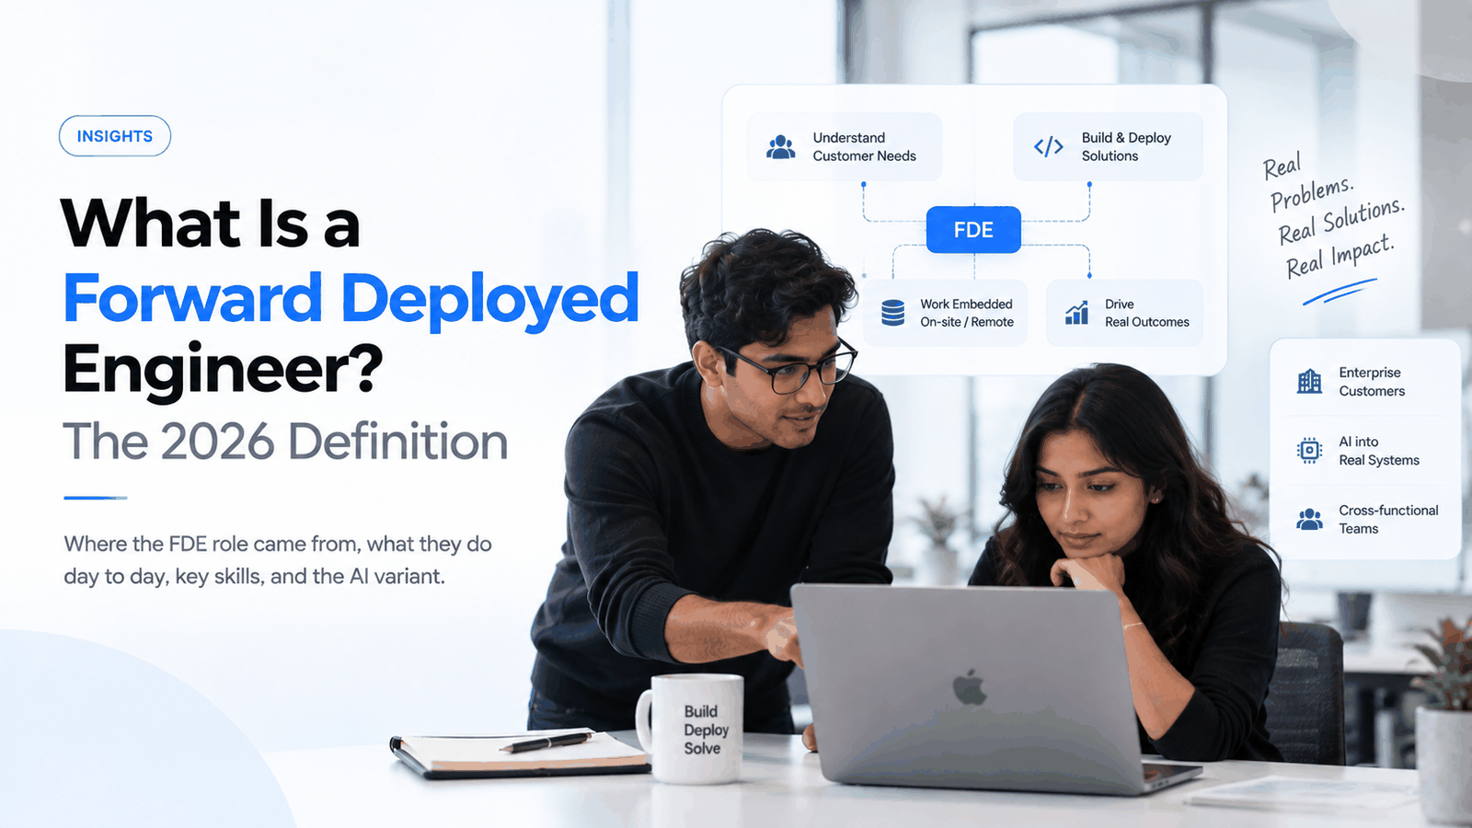Click the "Drive Real Outcomes" label

point(1146,313)
